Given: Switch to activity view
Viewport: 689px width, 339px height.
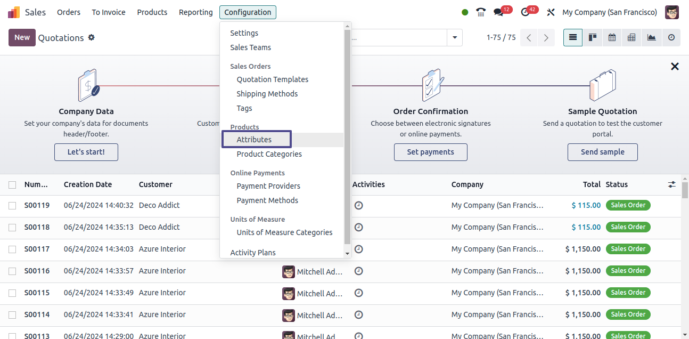Looking at the screenshot, I should tap(671, 37).
